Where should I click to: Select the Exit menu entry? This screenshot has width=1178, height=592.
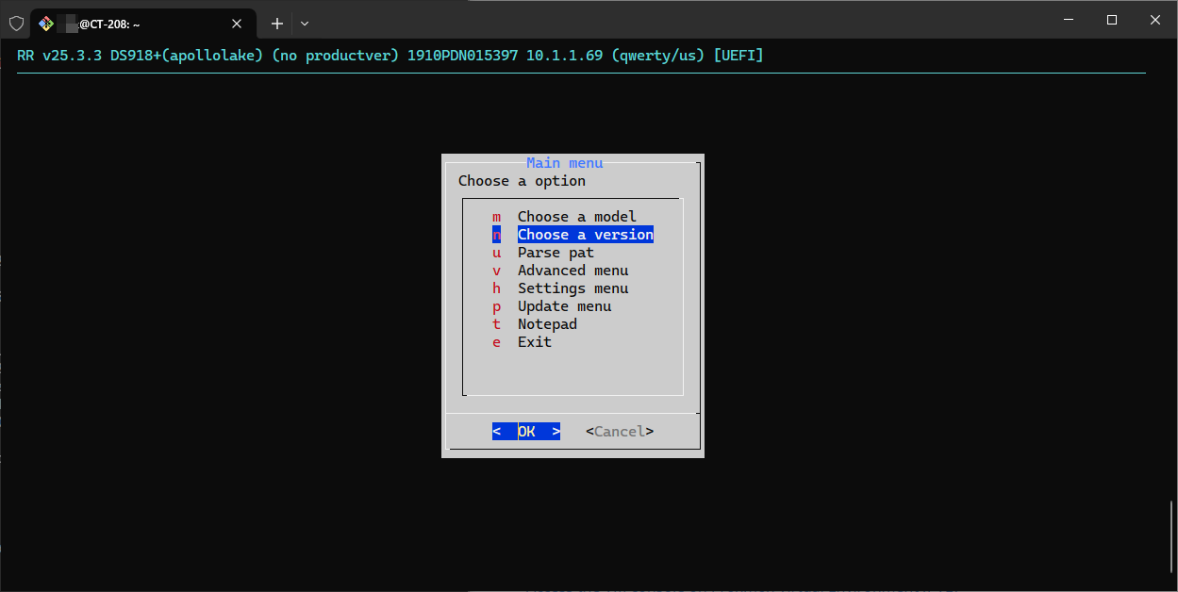(x=534, y=342)
